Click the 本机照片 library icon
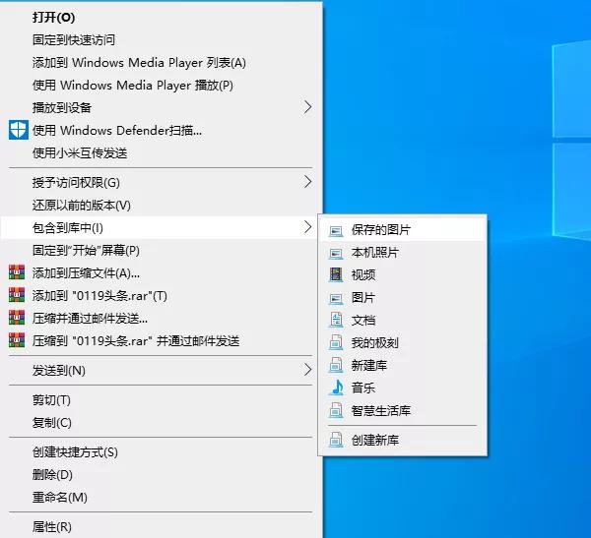The image size is (591, 538). point(336,253)
